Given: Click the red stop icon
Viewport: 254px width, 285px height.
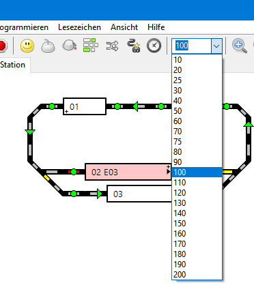Looking at the screenshot, I should click(3, 46).
